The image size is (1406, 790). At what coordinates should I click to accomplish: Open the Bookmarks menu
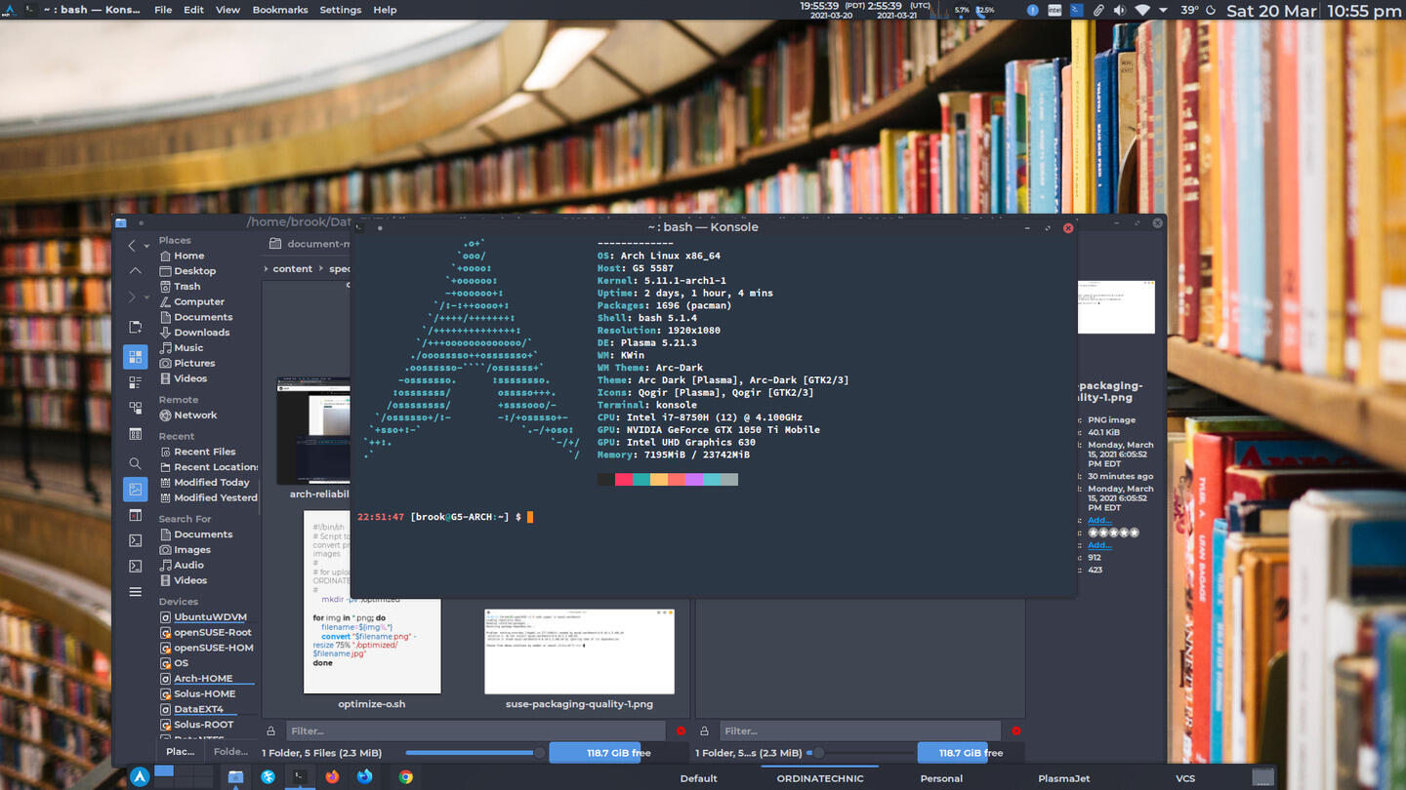click(280, 10)
